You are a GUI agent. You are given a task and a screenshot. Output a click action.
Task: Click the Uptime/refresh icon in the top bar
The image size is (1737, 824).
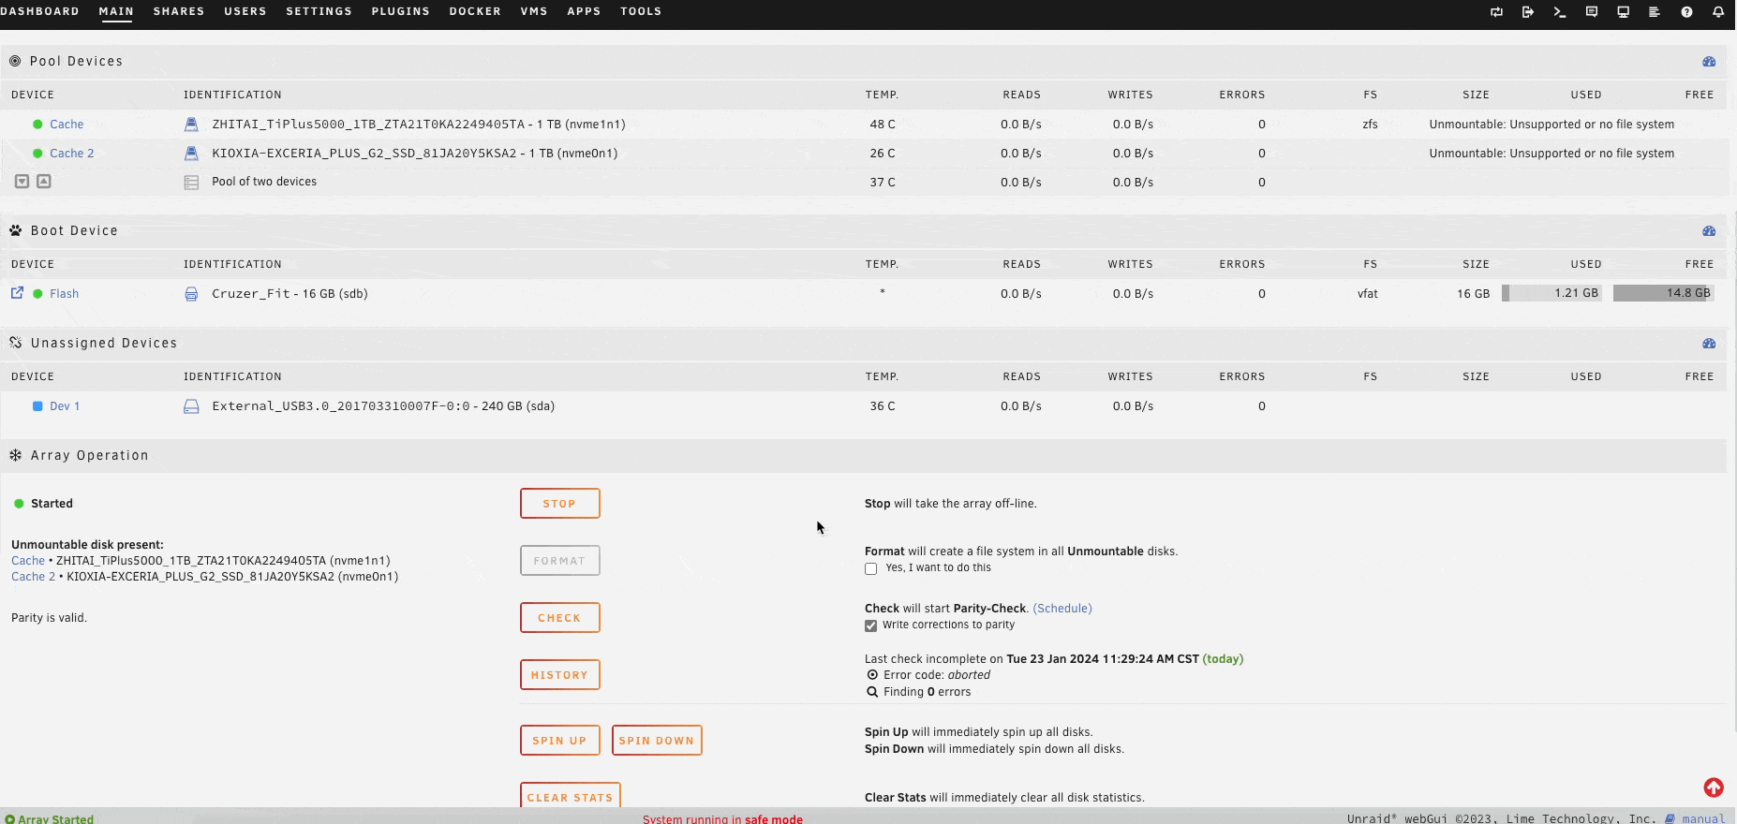[1496, 12]
